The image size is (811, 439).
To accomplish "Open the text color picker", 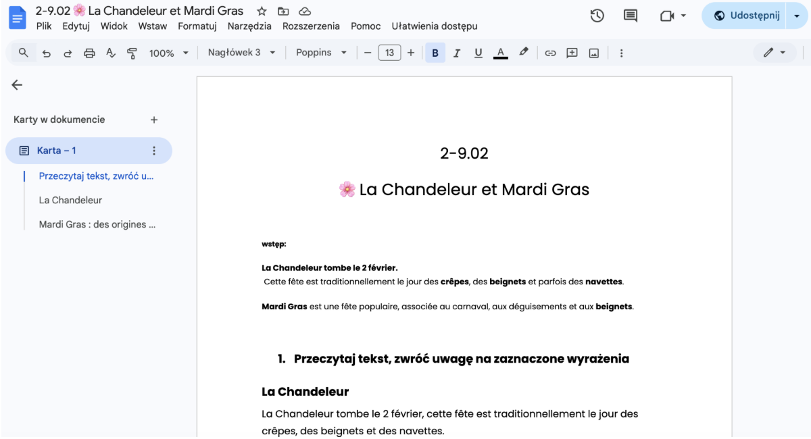I will click(500, 53).
